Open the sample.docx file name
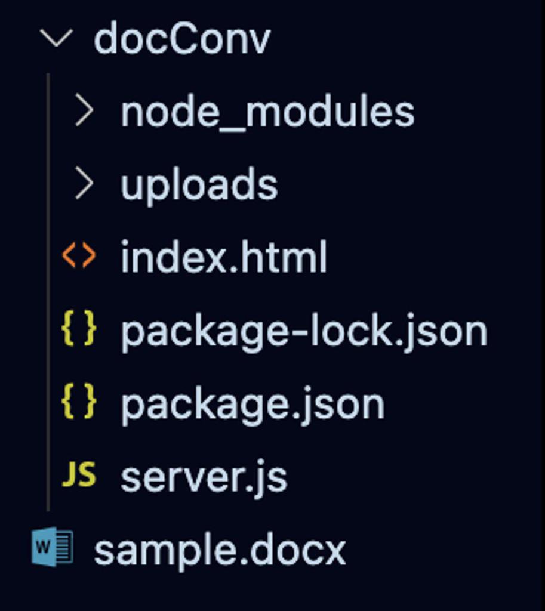Image resolution: width=545 pixels, height=611 pixels. point(220,550)
